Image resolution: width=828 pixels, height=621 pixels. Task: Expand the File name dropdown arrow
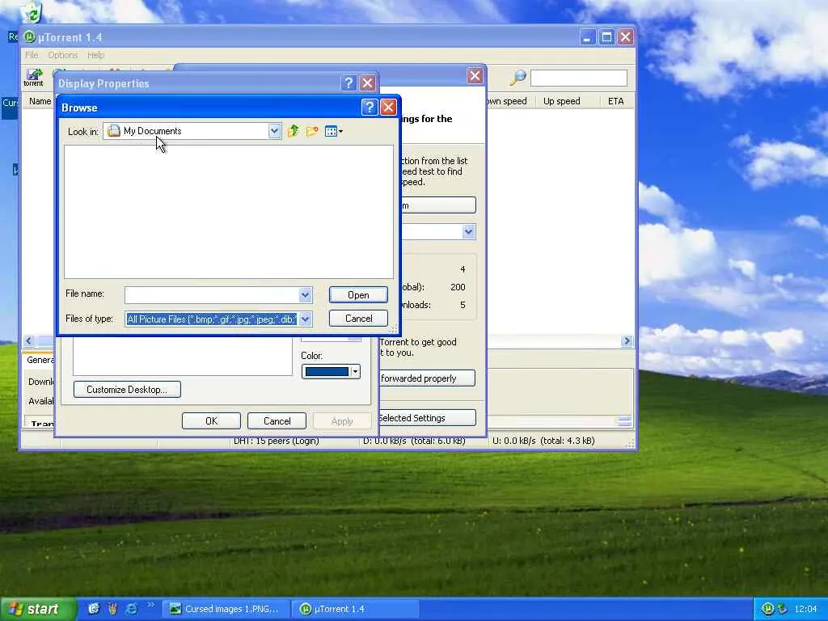(305, 295)
